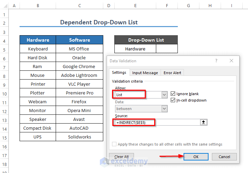Select the Adobe Lightroom cell
The width and height of the screenshot is (248, 173).
[80, 75]
